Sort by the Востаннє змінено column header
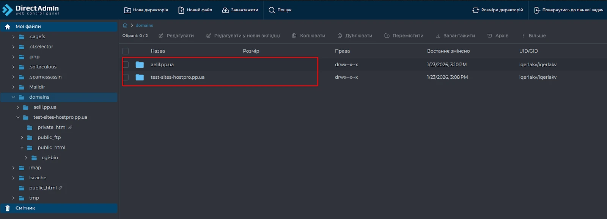 click(448, 51)
